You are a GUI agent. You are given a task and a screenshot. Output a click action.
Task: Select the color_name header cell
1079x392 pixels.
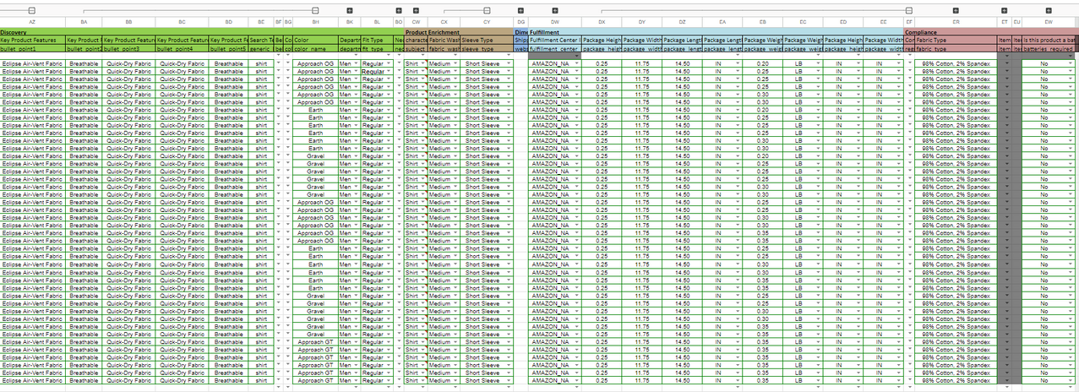[315, 50]
